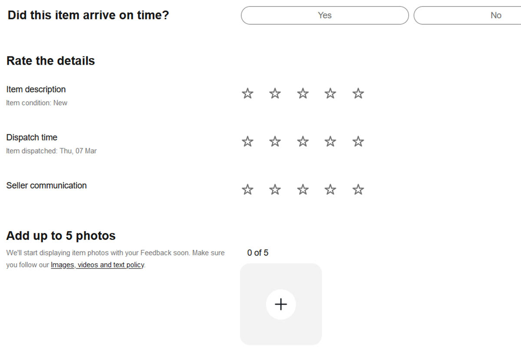Click the plus icon to add a photo
The height and width of the screenshot is (347, 521).
pyautogui.click(x=281, y=304)
